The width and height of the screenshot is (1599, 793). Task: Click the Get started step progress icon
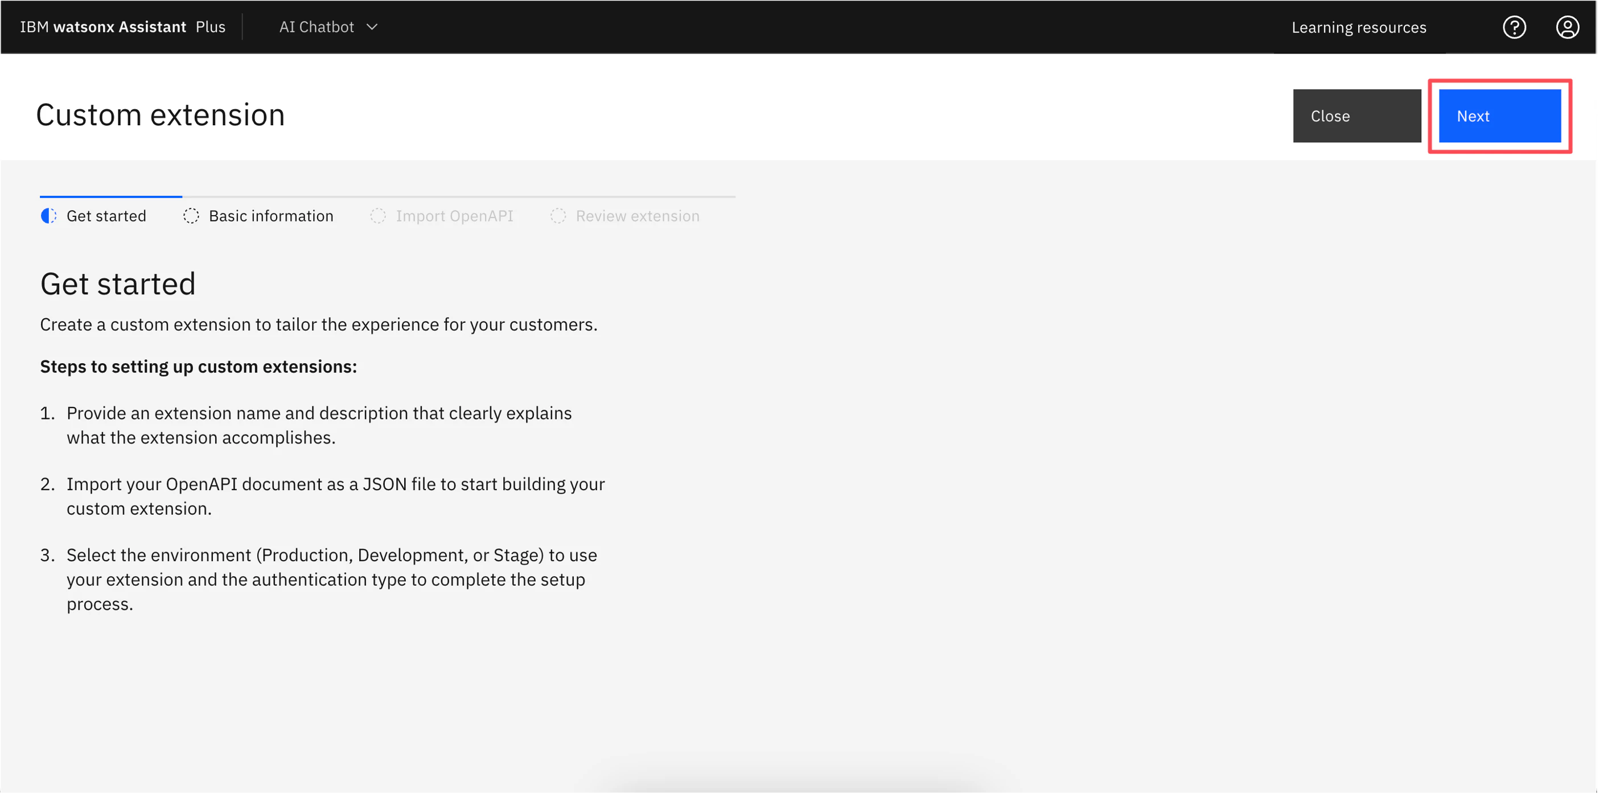click(48, 216)
